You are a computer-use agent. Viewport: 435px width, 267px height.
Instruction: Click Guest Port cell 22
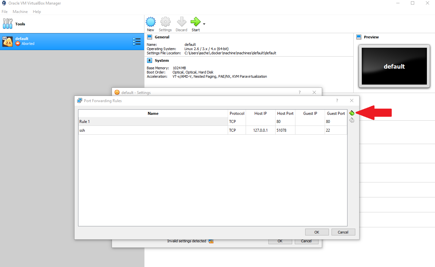tap(336, 130)
